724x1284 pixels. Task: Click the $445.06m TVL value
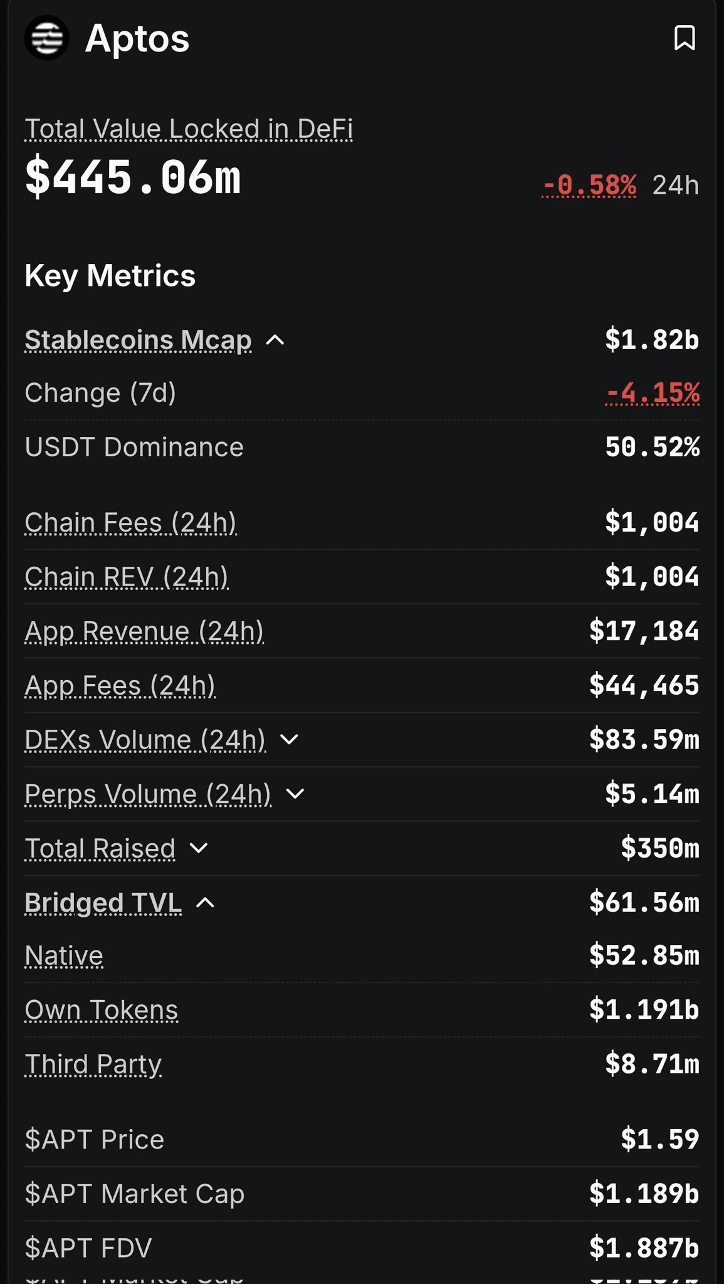click(x=132, y=178)
